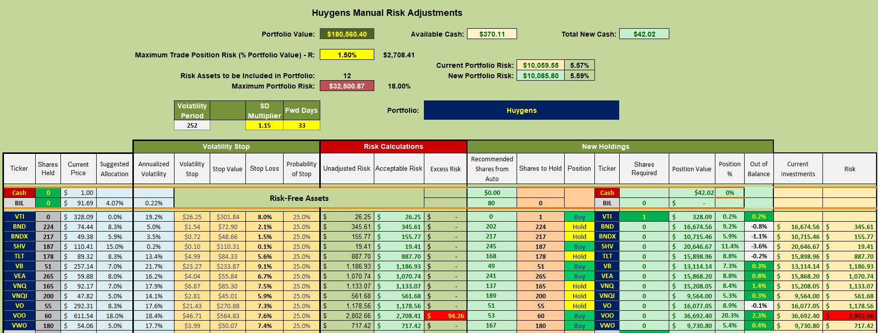878x333 pixels.
Task: Edit the Fwd Days value 33
Action: click(301, 126)
